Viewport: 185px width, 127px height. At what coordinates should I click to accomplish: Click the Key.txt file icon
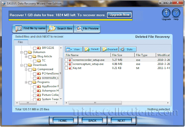tap(71, 68)
